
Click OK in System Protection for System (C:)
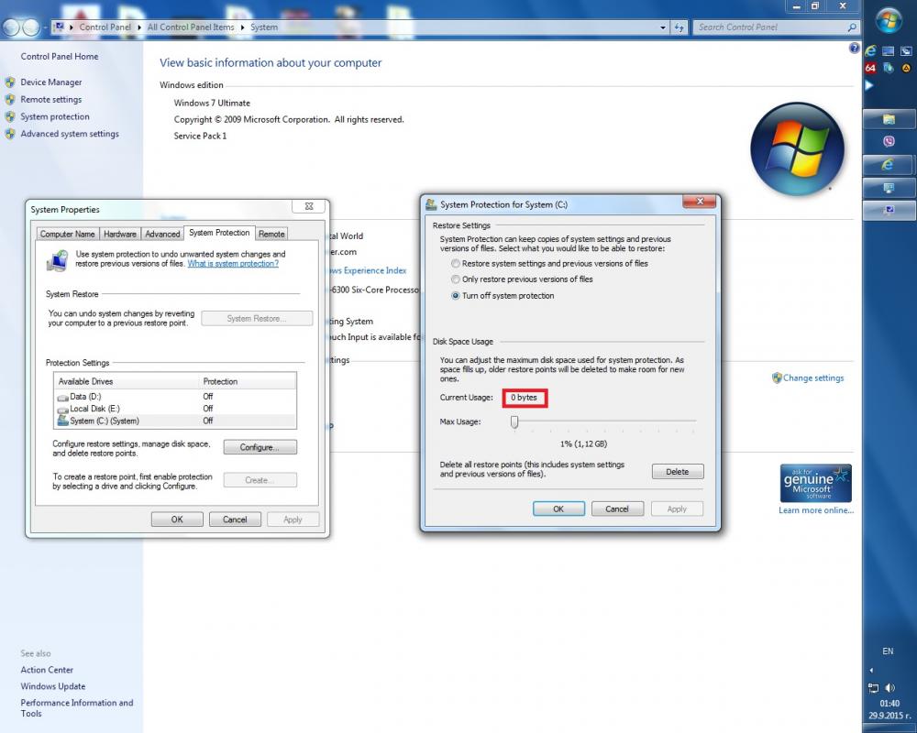tap(558, 509)
